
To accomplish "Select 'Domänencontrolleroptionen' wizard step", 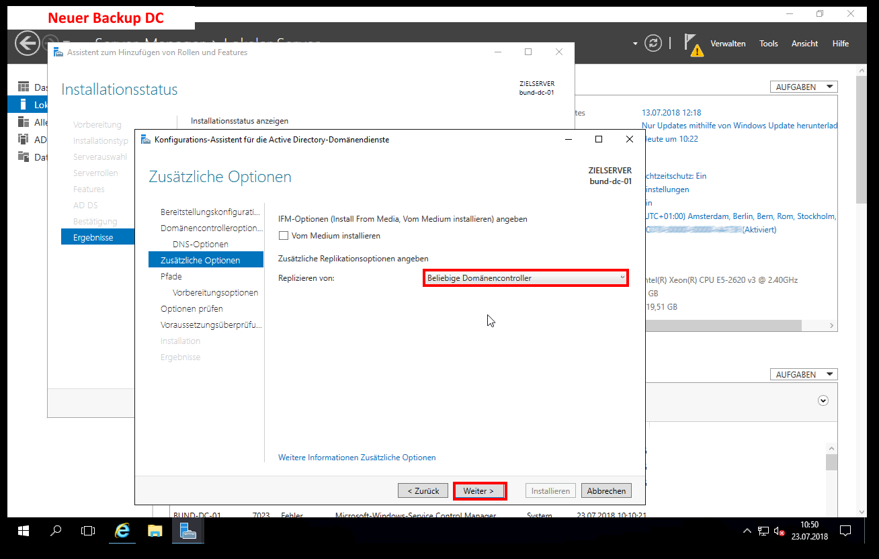I will (211, 228).
